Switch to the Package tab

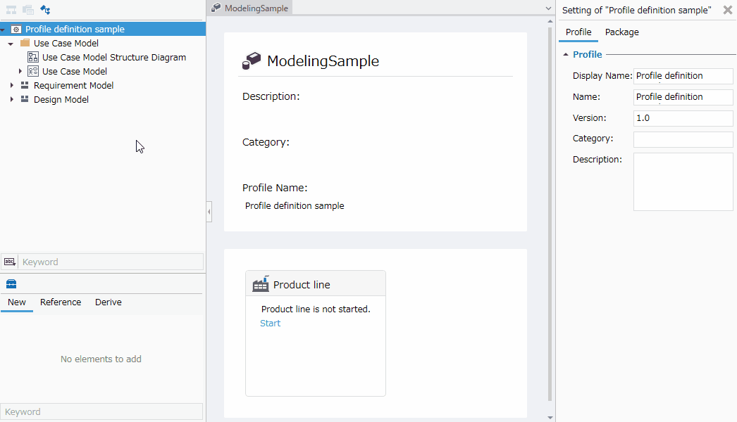pyautogui.click(x=622, y=32)
